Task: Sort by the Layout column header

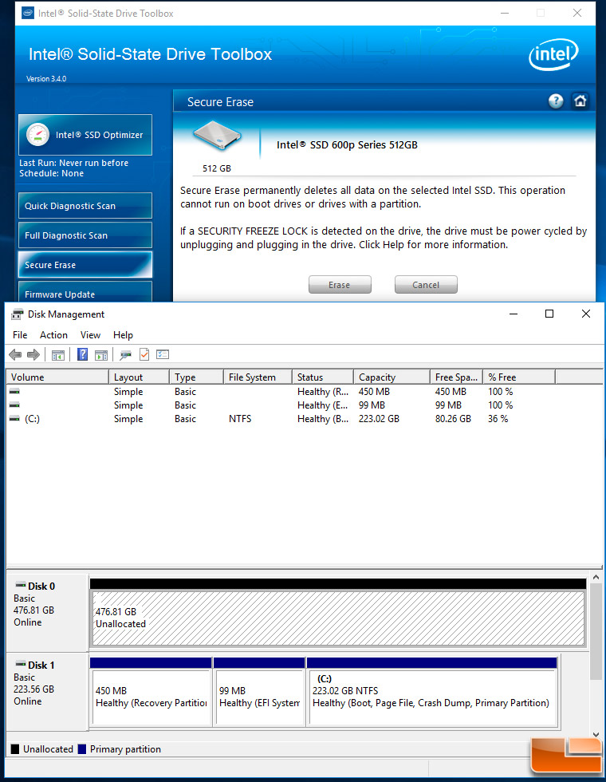Action: point(139,377)
